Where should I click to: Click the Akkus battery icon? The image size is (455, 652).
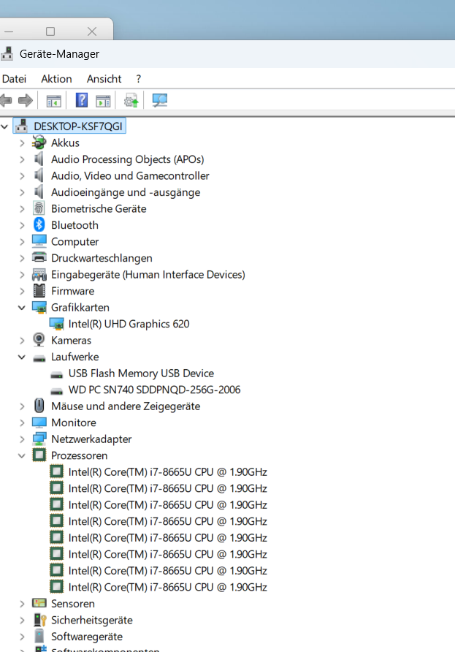(39, 143)
